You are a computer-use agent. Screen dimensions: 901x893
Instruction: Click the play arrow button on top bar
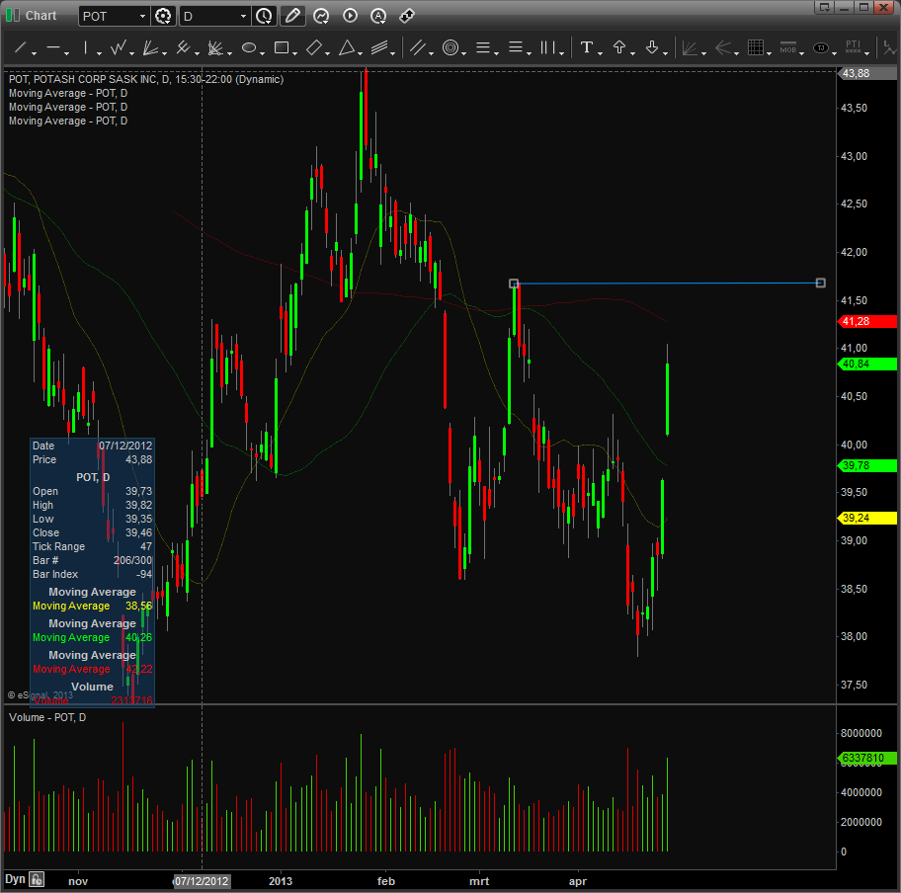[351, 16]
